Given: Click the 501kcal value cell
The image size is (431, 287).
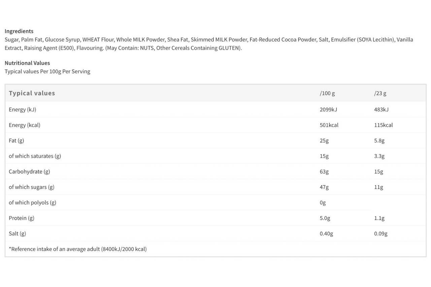Looking at the screenshot, I should pyautogui.click(x=329, y=125).
